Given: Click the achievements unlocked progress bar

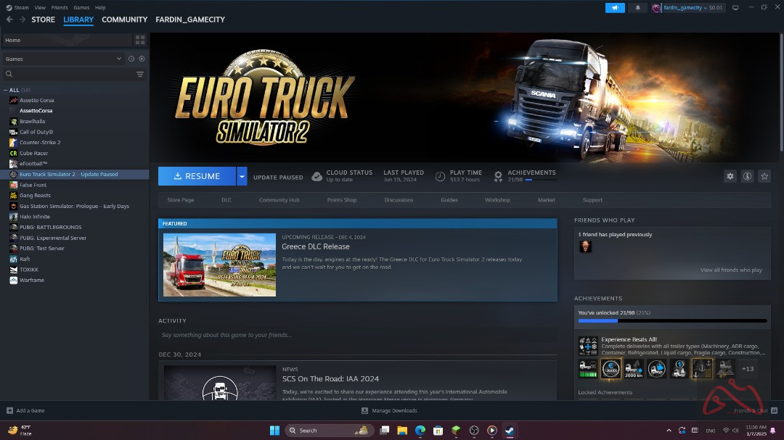Looking at the screenshot, I should pyautogui.click(x=671, y=320).
